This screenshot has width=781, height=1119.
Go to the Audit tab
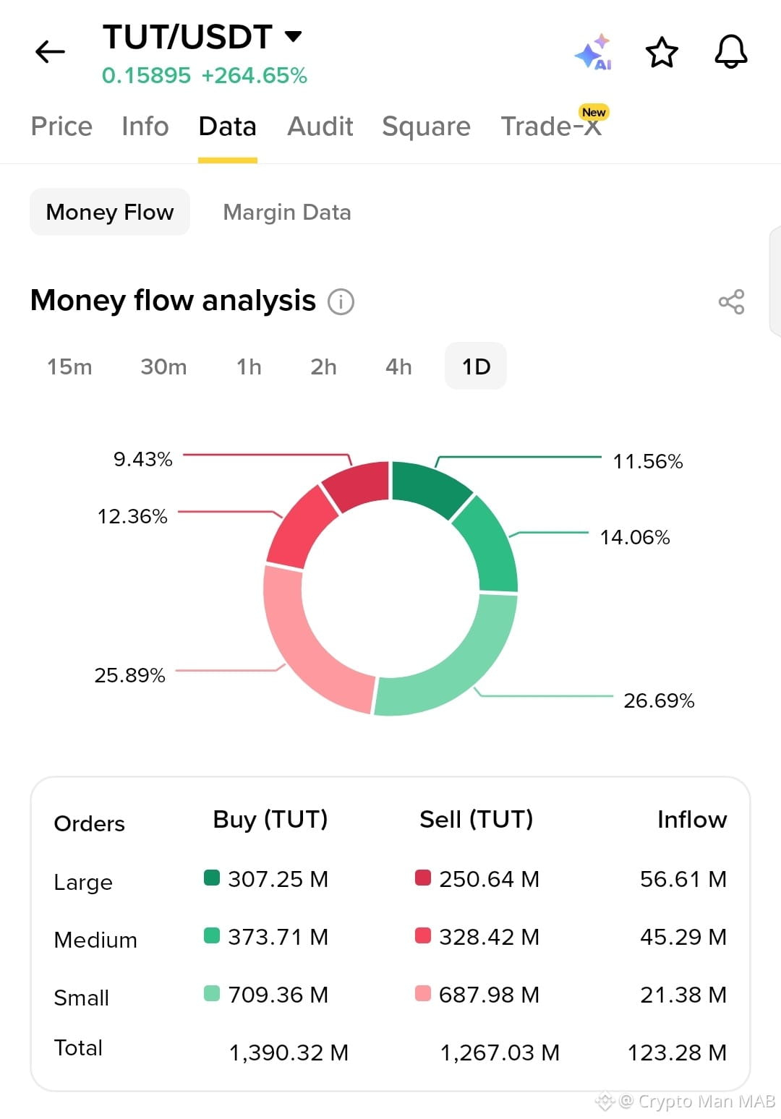[x=320, y=127]
